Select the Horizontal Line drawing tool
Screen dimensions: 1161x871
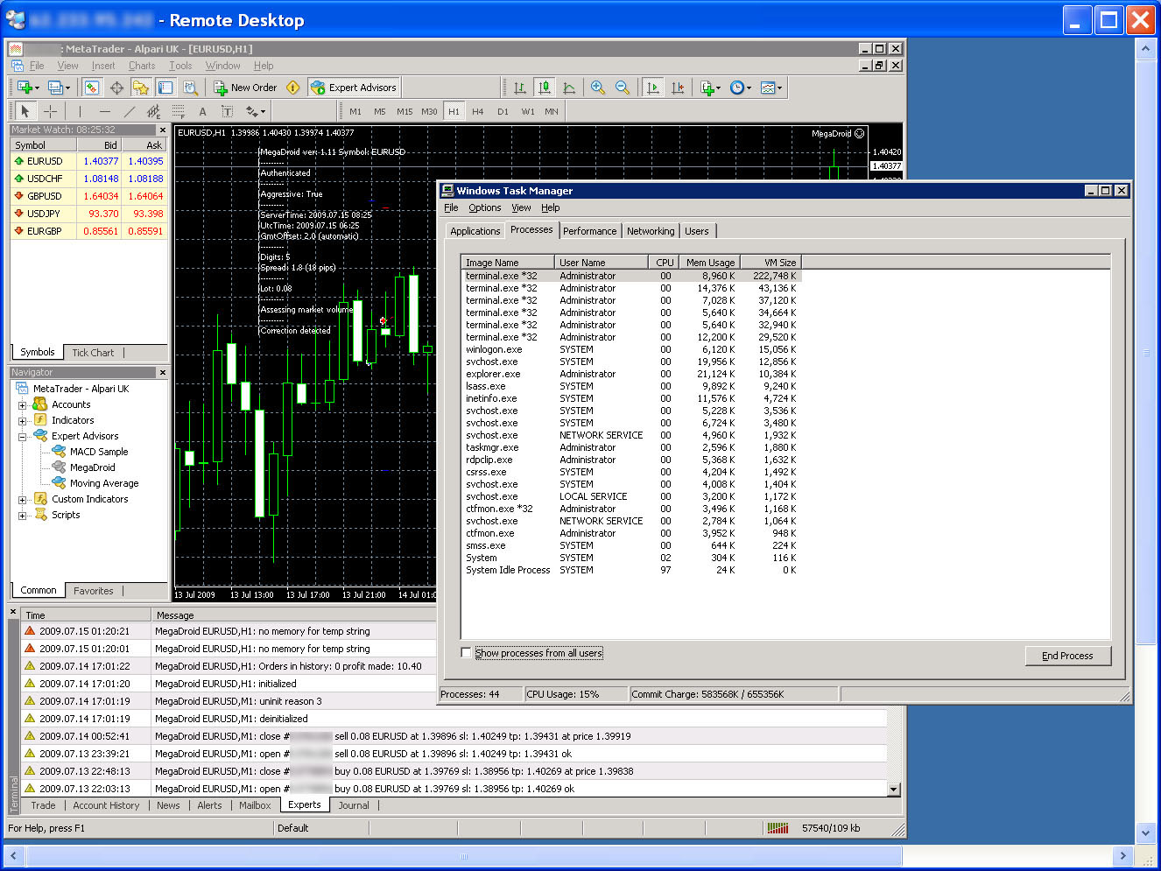105,111
